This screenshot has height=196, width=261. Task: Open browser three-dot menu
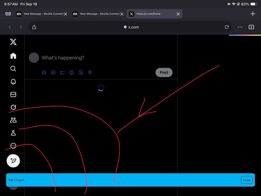click(240, 27)
